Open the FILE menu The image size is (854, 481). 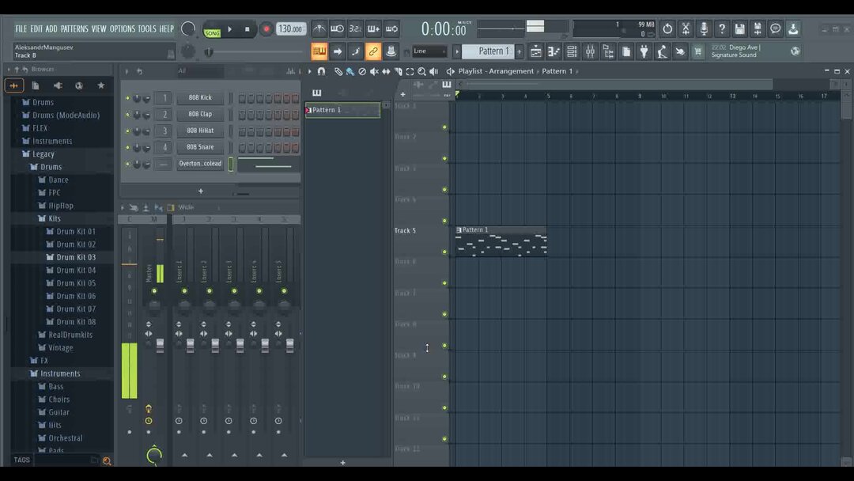(x=21, y=28)
